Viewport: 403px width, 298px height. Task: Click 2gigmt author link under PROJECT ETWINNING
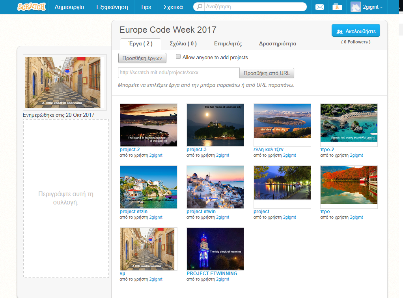click(222, 279)
